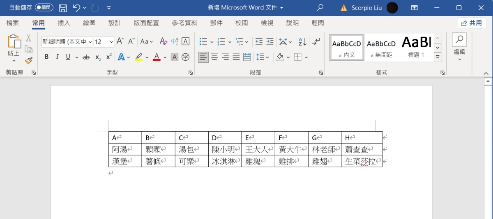Click the Save icon in title bar

point(63,8)
